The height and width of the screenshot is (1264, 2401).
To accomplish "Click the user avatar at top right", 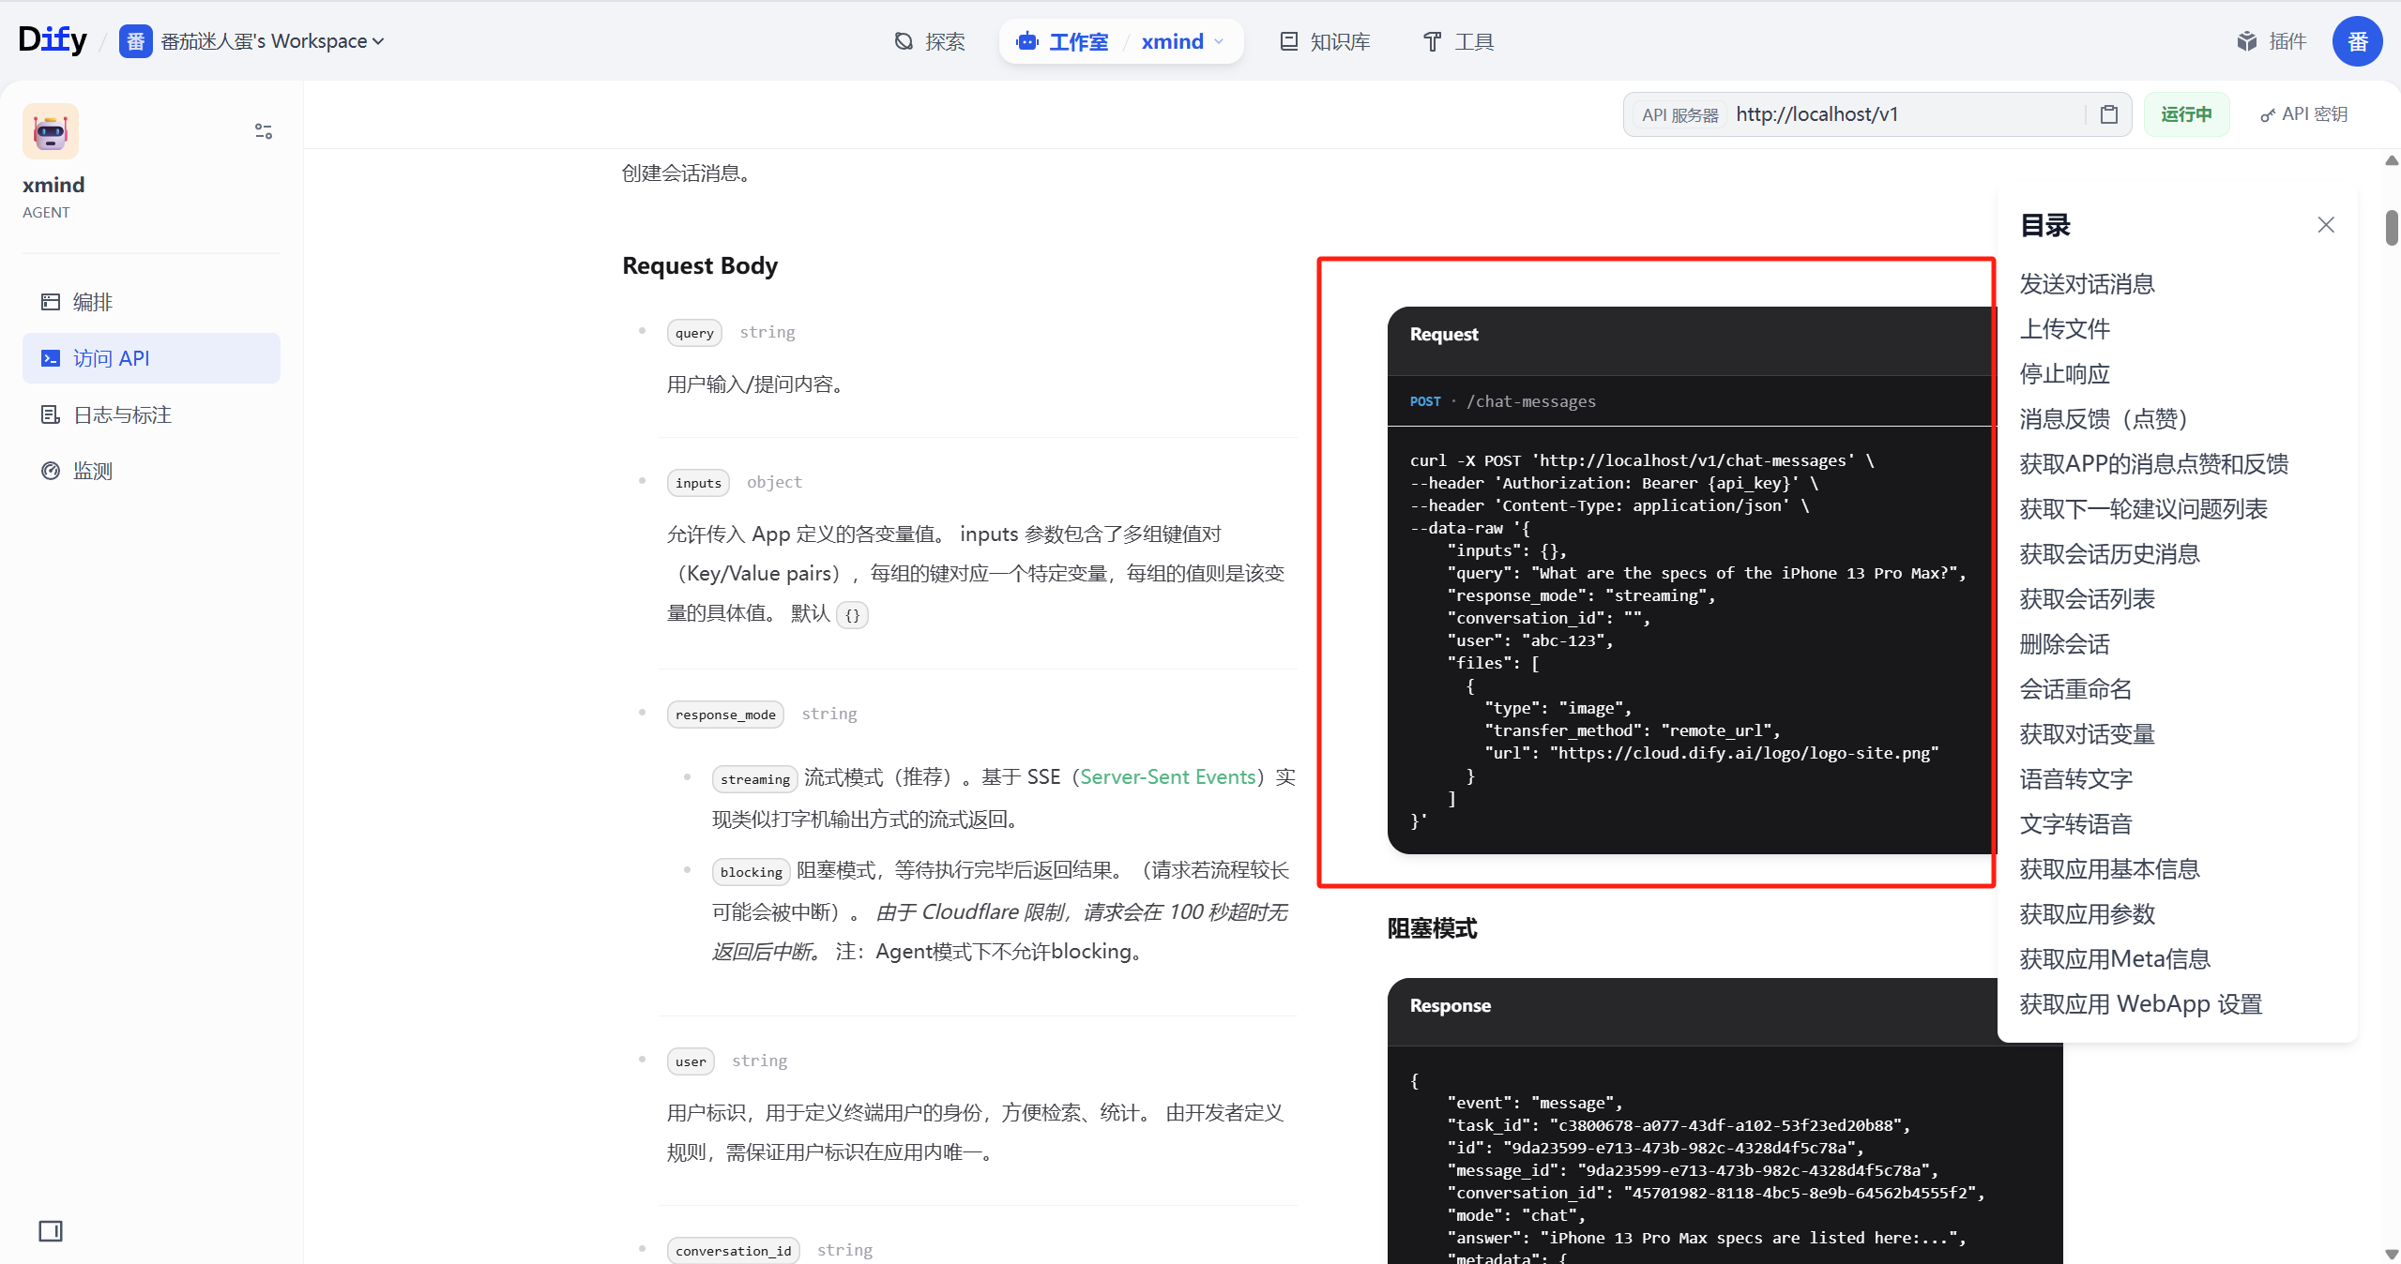I will (2356, 41).
